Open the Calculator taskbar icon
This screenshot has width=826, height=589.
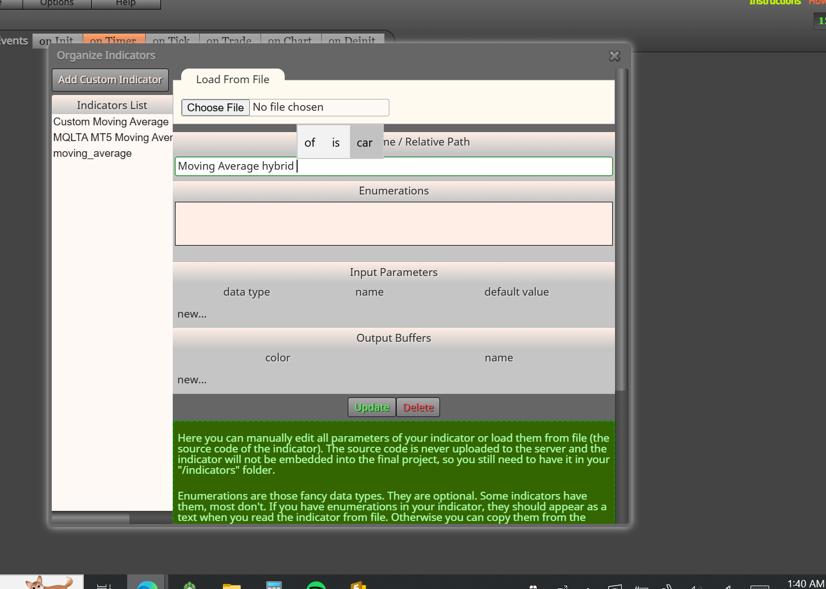tap(274, 585)
